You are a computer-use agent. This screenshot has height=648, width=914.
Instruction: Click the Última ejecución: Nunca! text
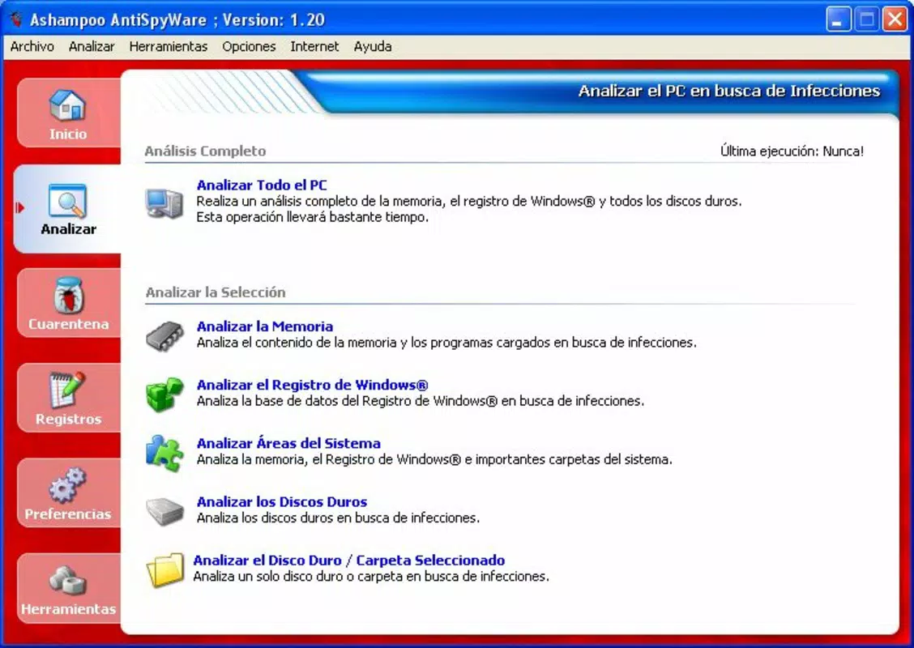point(792,151)
